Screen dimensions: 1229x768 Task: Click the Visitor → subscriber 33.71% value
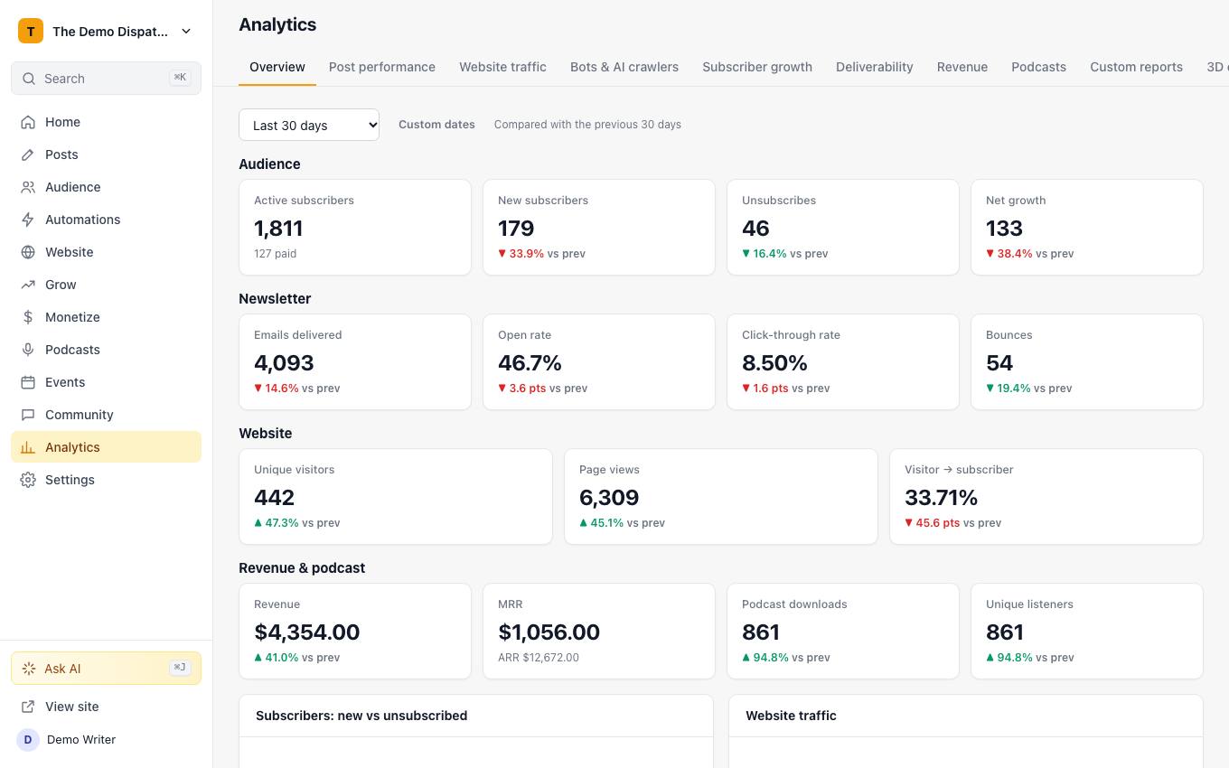(x=941, y=498)
